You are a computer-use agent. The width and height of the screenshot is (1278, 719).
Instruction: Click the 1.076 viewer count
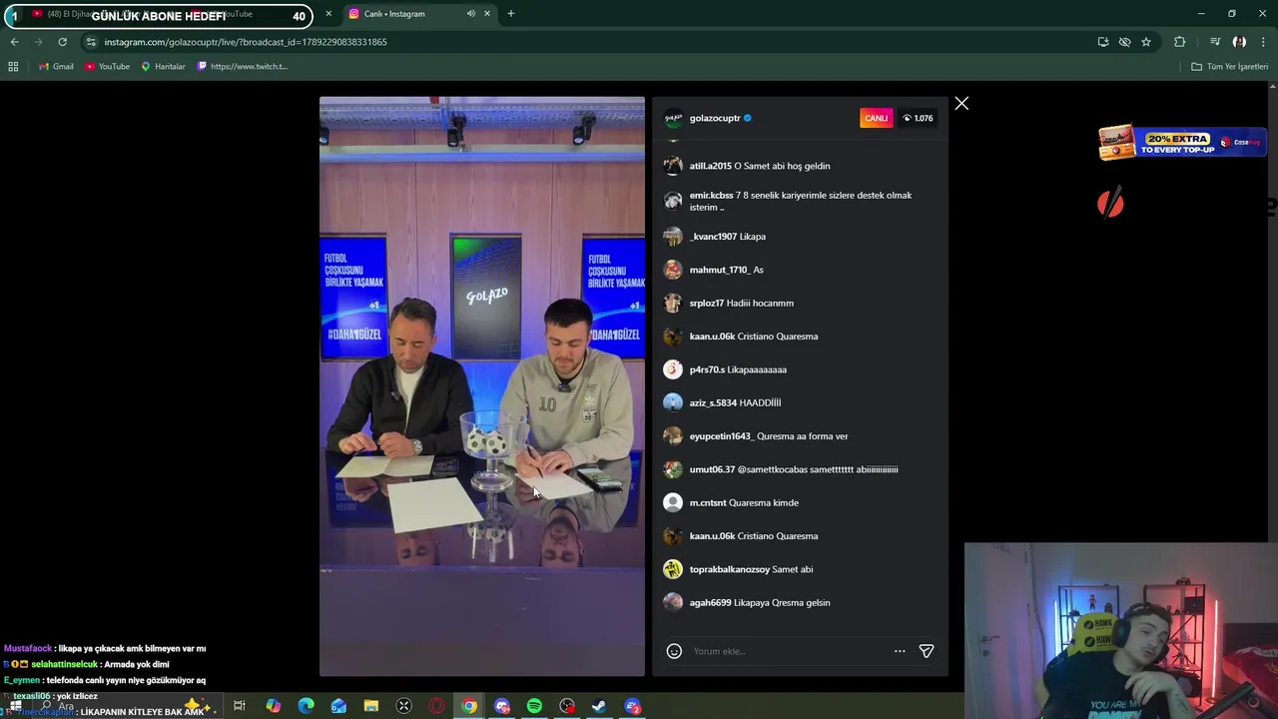click(918, 118)
